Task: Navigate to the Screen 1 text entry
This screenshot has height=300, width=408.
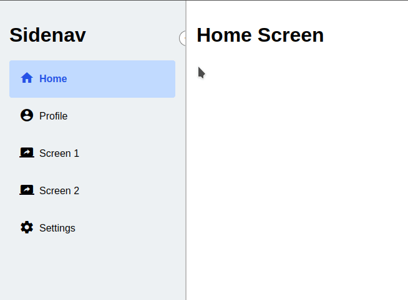Action: pyautogui.click(x=59, y=153)
